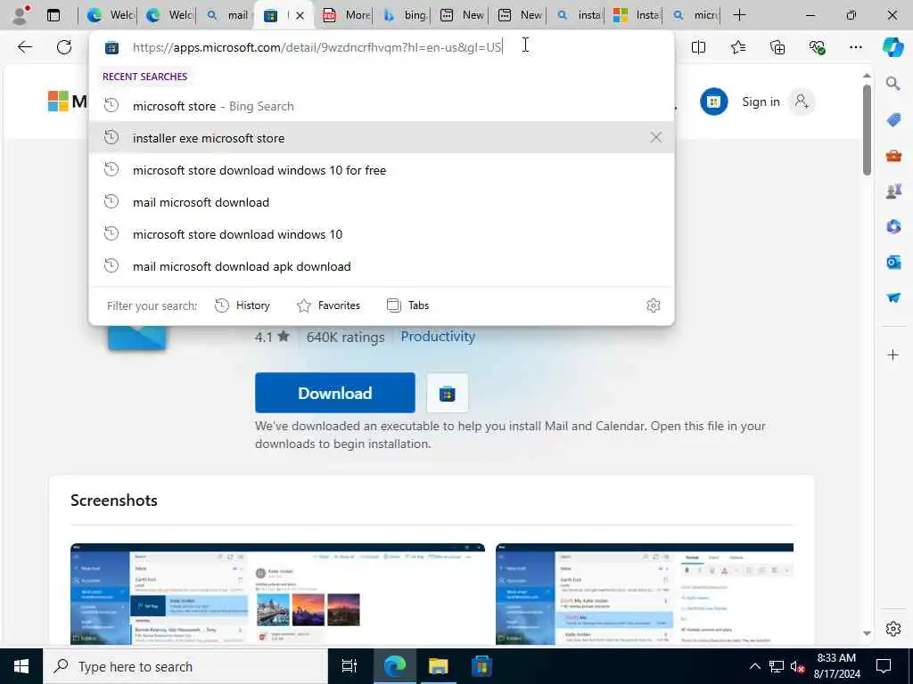Add sidebar app with plus icon
This screenshot has width=913, height=684.
point(893,354)
